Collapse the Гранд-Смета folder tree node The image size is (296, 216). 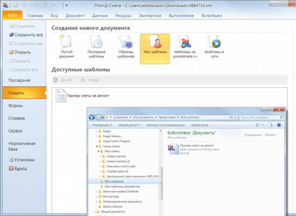coord(97,146)
